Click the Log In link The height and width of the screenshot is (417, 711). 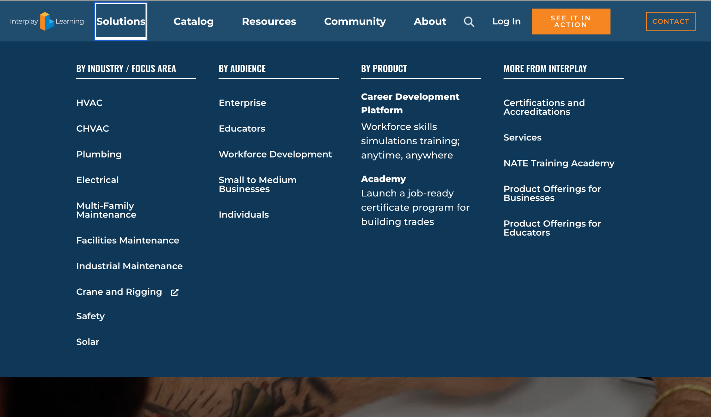tap(506, 21)
